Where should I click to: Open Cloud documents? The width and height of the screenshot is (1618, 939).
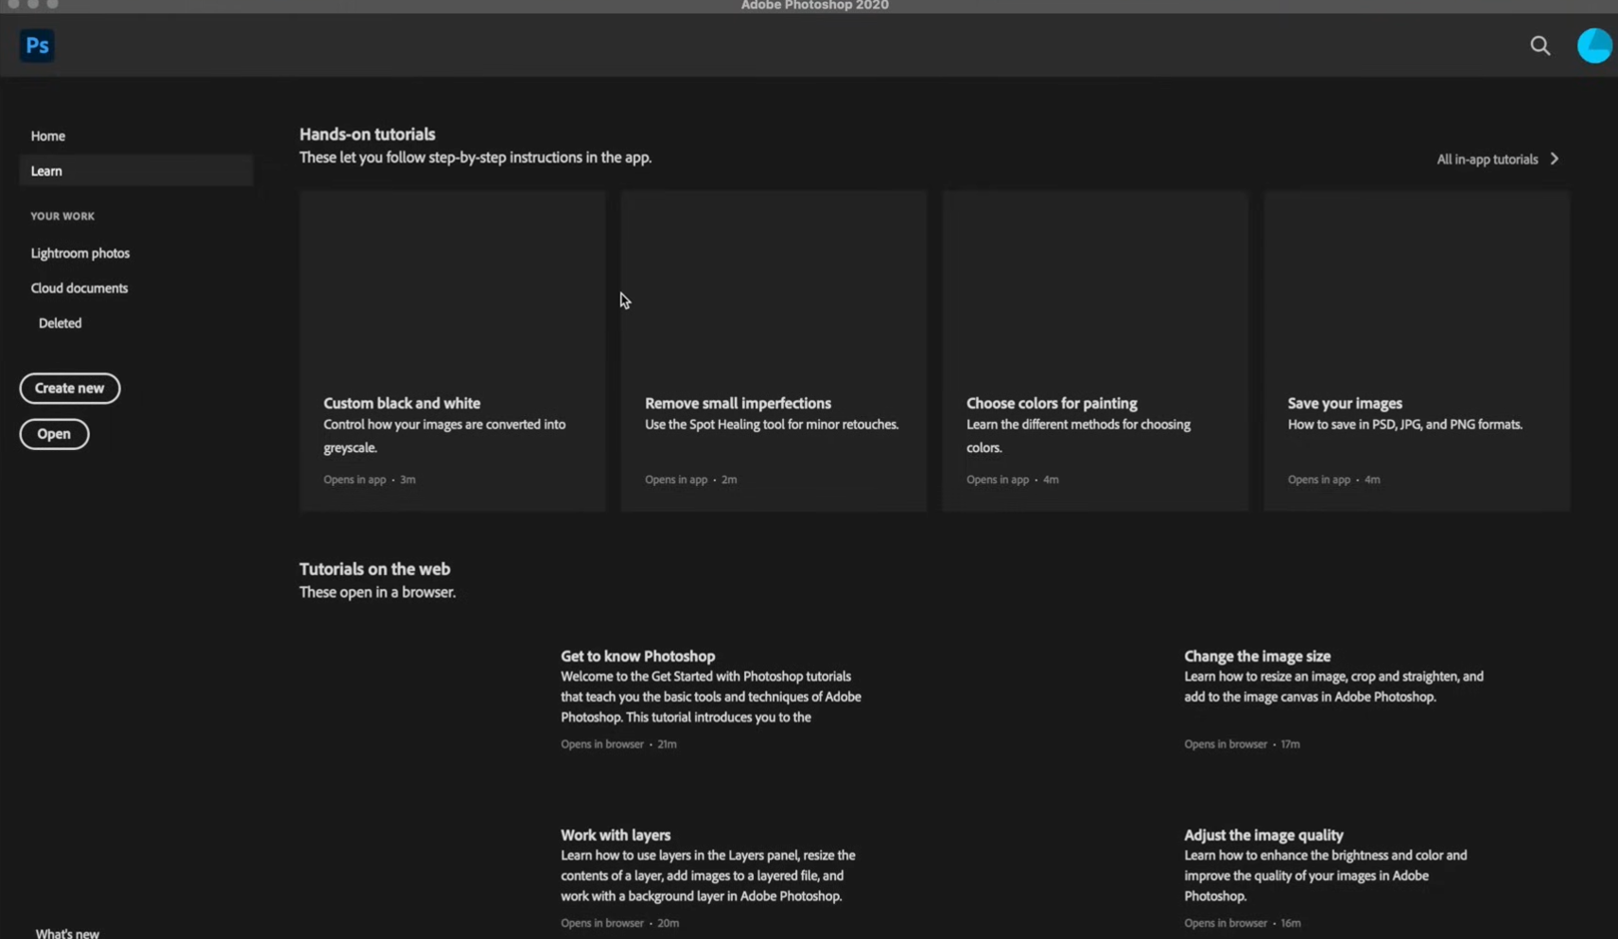point(79,287)
